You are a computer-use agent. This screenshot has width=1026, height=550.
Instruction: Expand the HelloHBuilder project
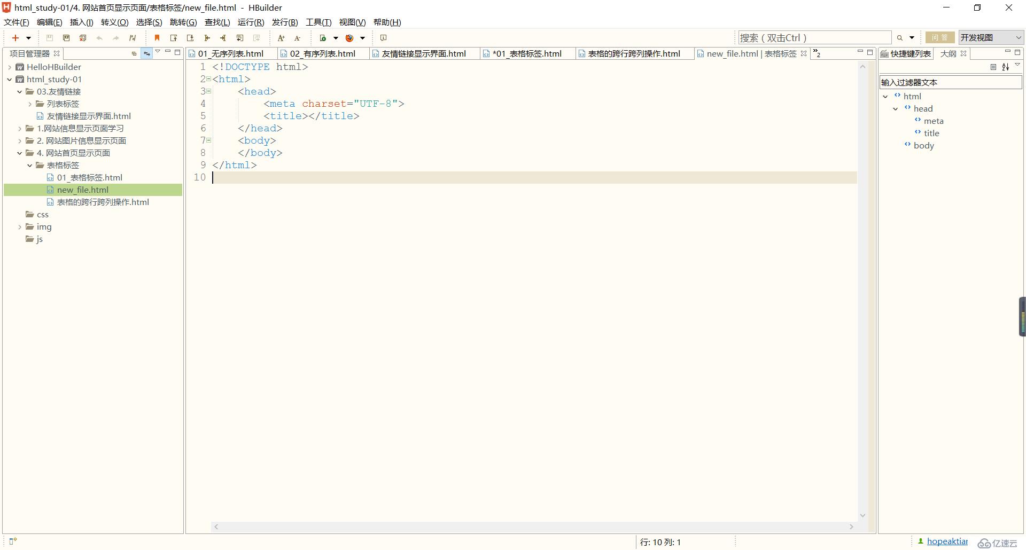[10, 67]
